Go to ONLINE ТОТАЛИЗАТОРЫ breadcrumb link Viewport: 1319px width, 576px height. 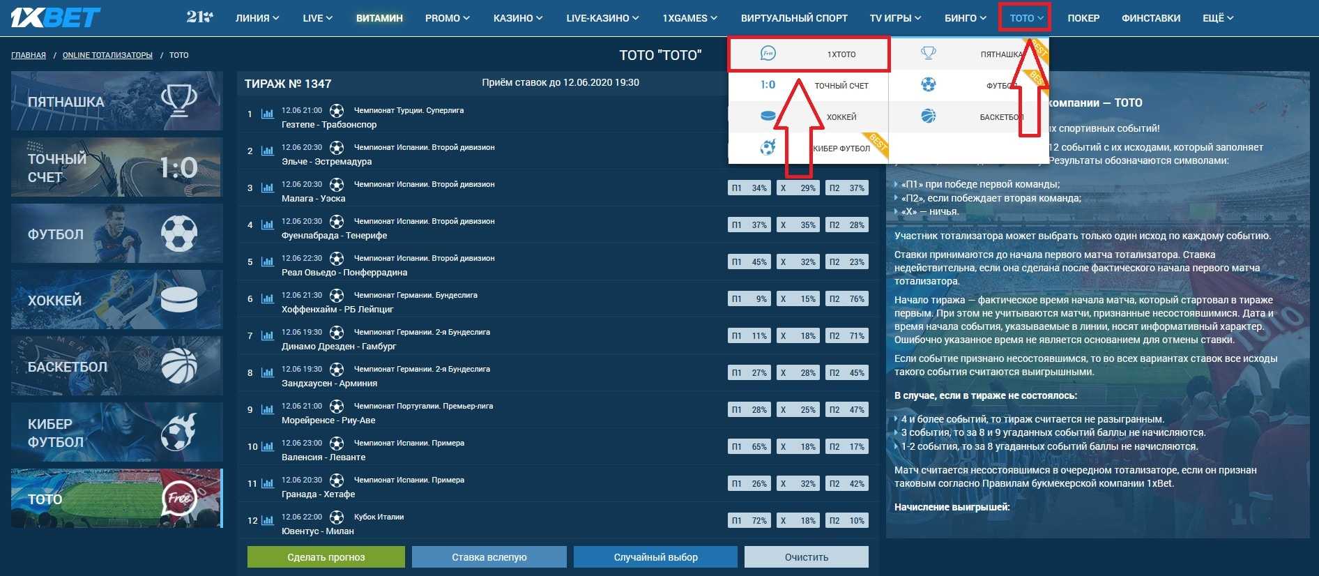coord(107,55)
